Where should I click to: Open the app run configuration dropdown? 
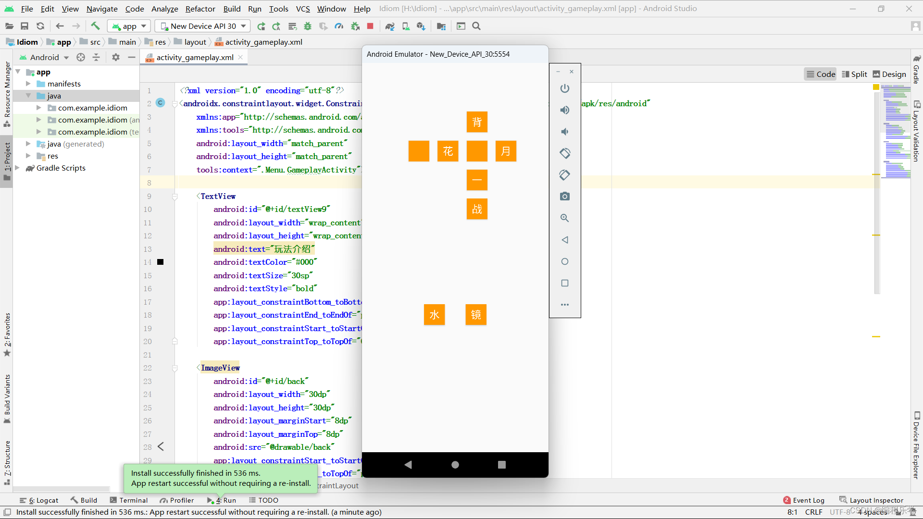[x=129, y=26]
